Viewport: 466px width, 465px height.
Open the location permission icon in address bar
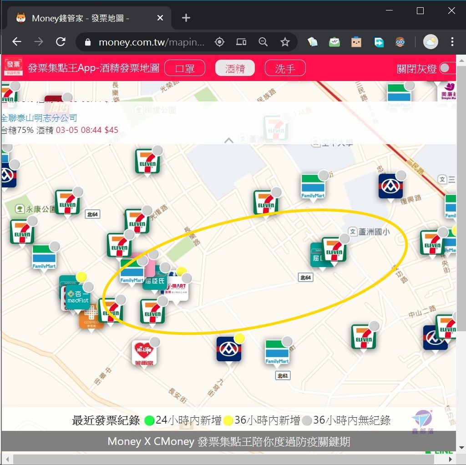[219, 42]
